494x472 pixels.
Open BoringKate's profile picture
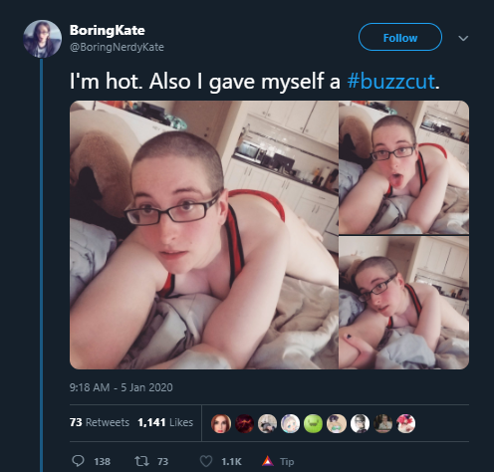(x=42, y=39)
